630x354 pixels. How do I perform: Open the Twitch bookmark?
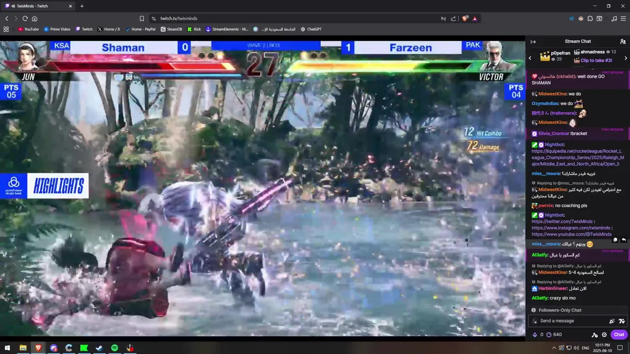coord(84,29)
